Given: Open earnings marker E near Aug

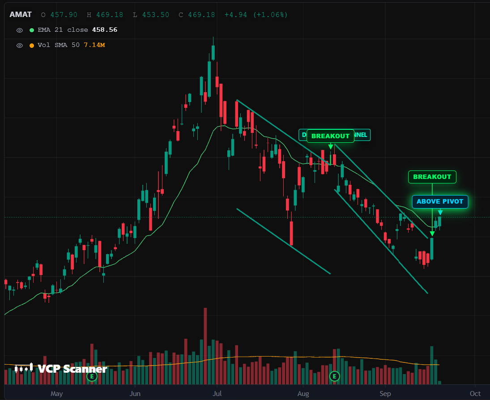Looking at the screenshot, I should (x=334, y=376).
